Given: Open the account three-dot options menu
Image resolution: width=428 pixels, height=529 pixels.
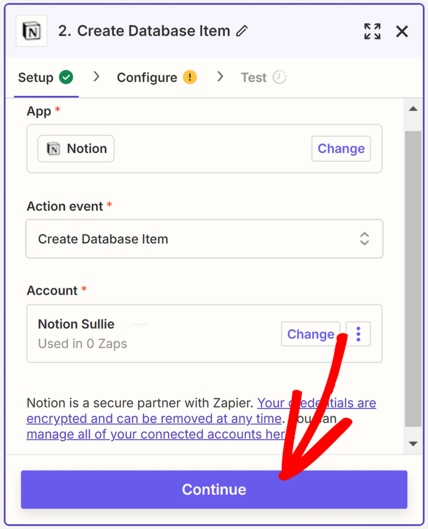Looking at the screenshot, I should pyautogui.click(x=358, y=334).
